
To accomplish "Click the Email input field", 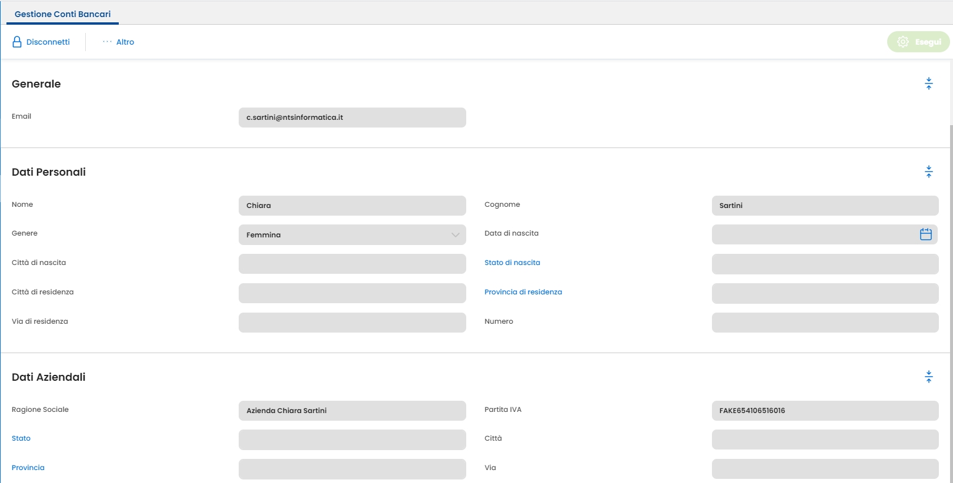I will (x=352, y=118).
